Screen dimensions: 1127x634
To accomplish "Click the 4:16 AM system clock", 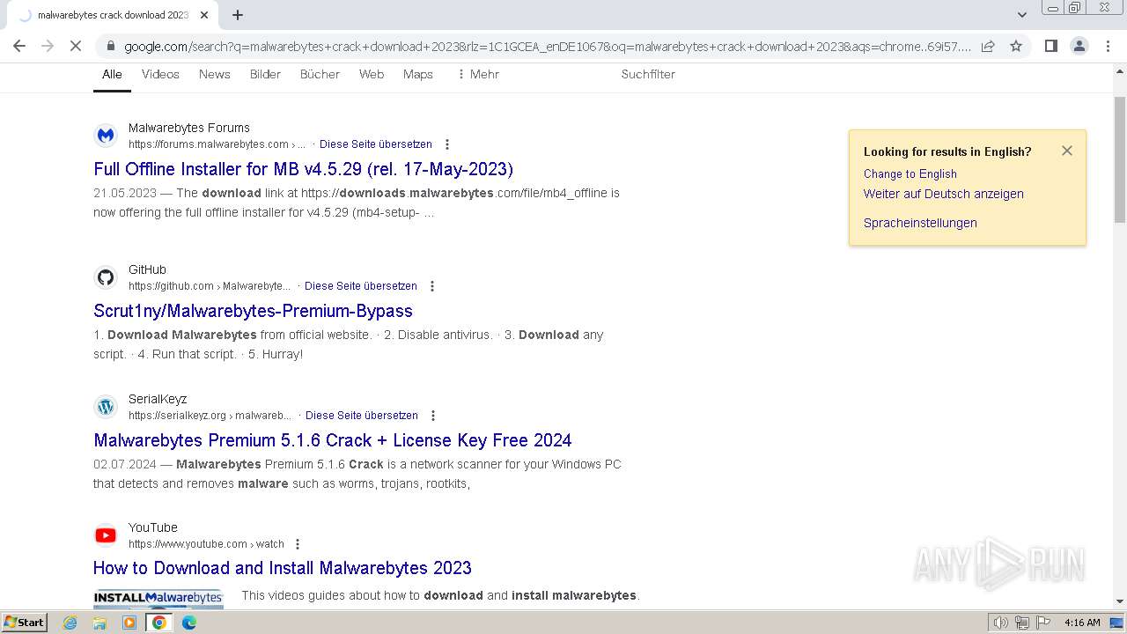I will coord(1082,623).
